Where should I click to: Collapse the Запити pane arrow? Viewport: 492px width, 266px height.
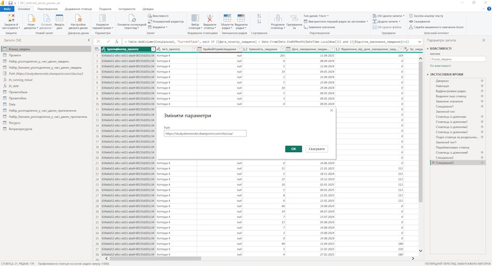[89, 40]
